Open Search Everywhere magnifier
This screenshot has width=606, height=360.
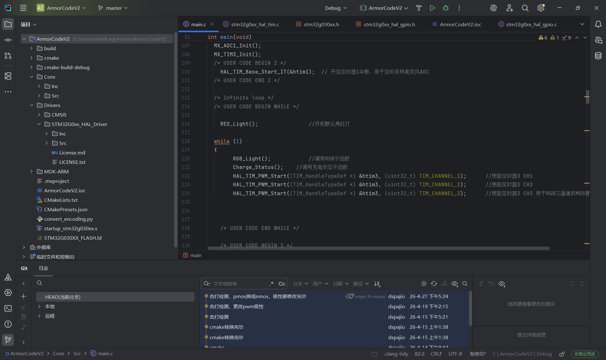click(x=525, y=8)
